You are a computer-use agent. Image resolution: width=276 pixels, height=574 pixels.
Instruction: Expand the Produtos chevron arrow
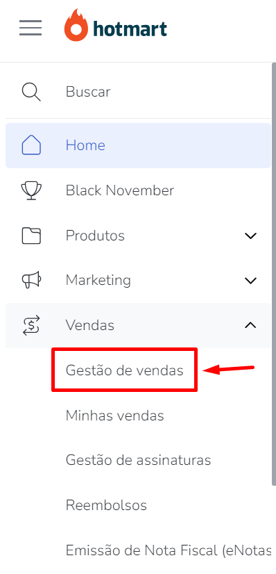(x=250, y=236)
